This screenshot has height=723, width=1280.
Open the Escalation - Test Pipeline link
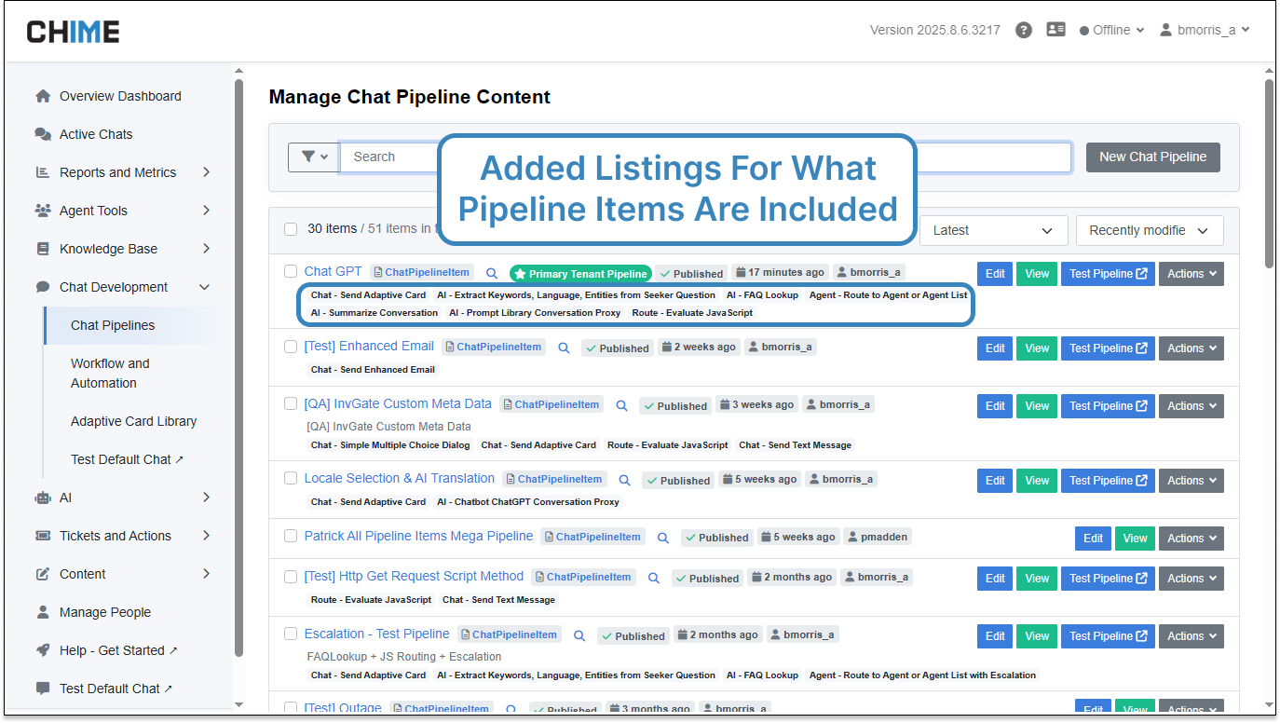pos(377,634)
